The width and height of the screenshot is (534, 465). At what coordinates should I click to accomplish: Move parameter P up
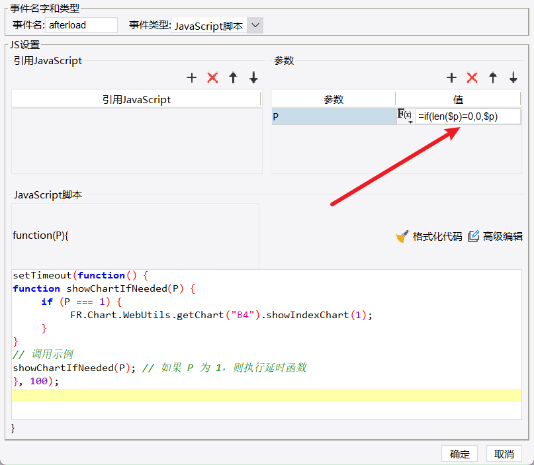click(x=493, y=77)
